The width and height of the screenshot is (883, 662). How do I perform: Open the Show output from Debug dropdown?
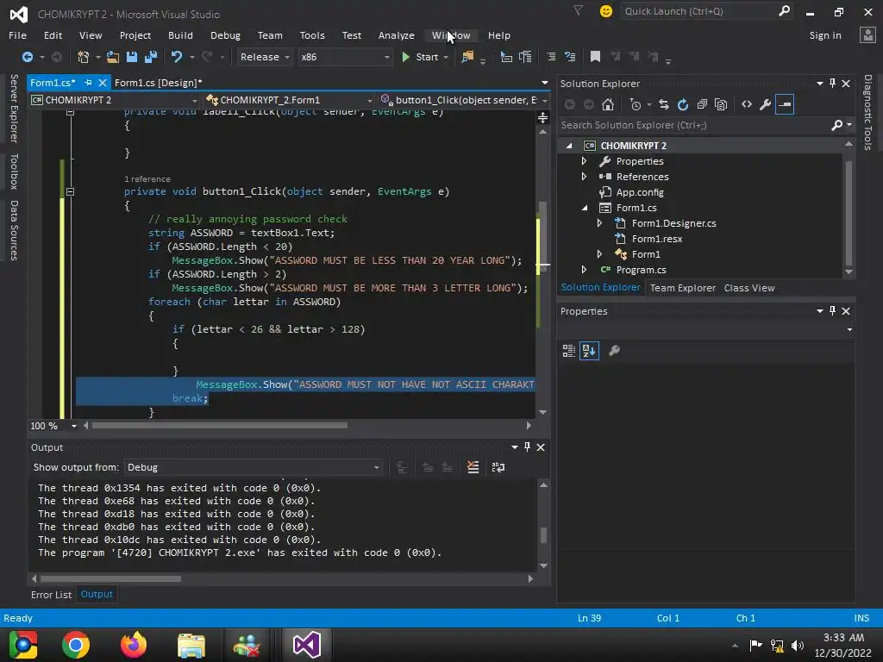coord(253,467)
